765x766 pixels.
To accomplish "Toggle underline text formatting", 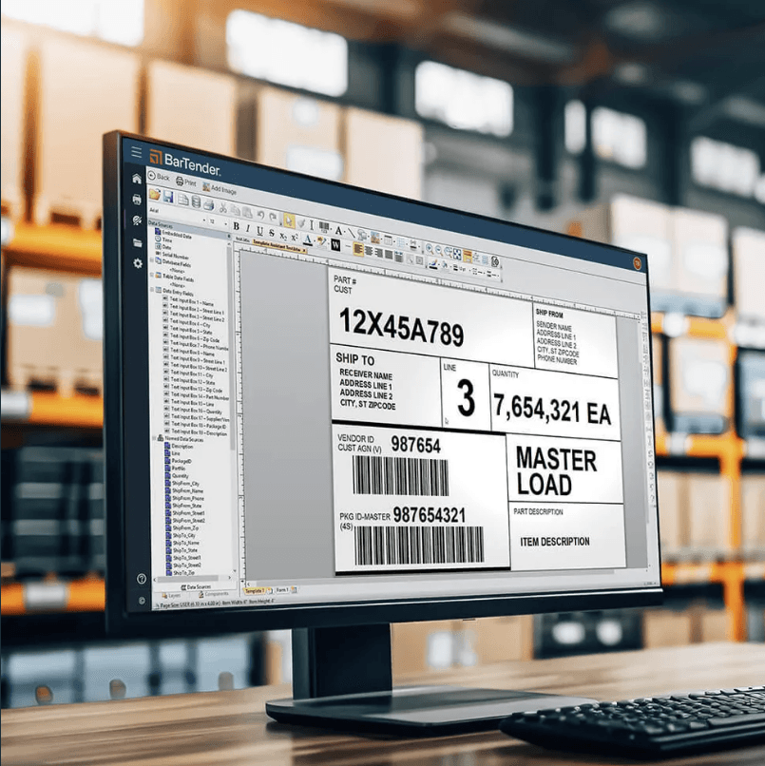I will tap(259, 231).
